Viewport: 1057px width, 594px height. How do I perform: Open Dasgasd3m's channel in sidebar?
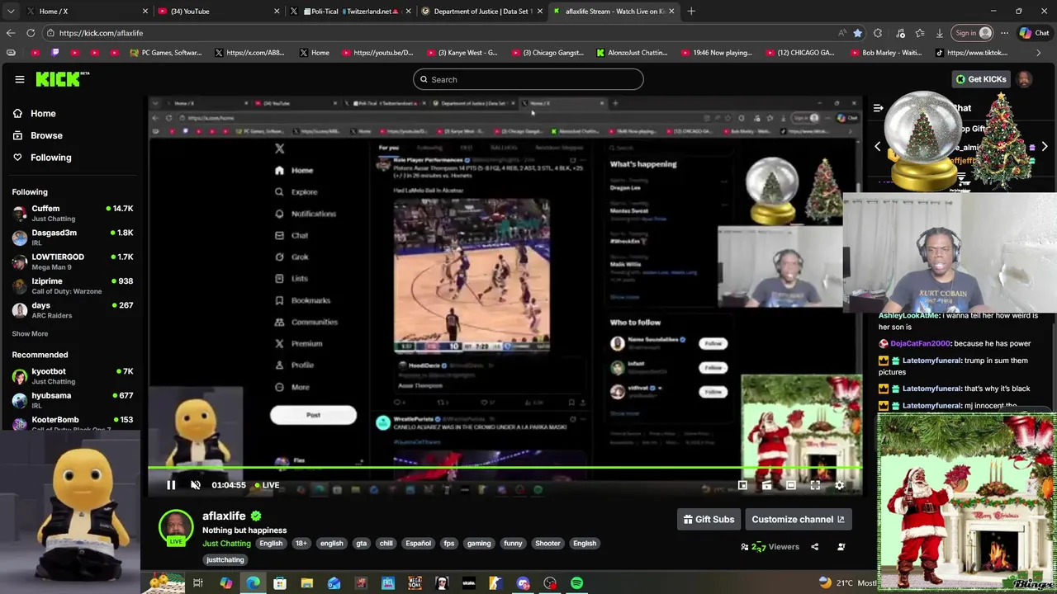coord(73,238)
